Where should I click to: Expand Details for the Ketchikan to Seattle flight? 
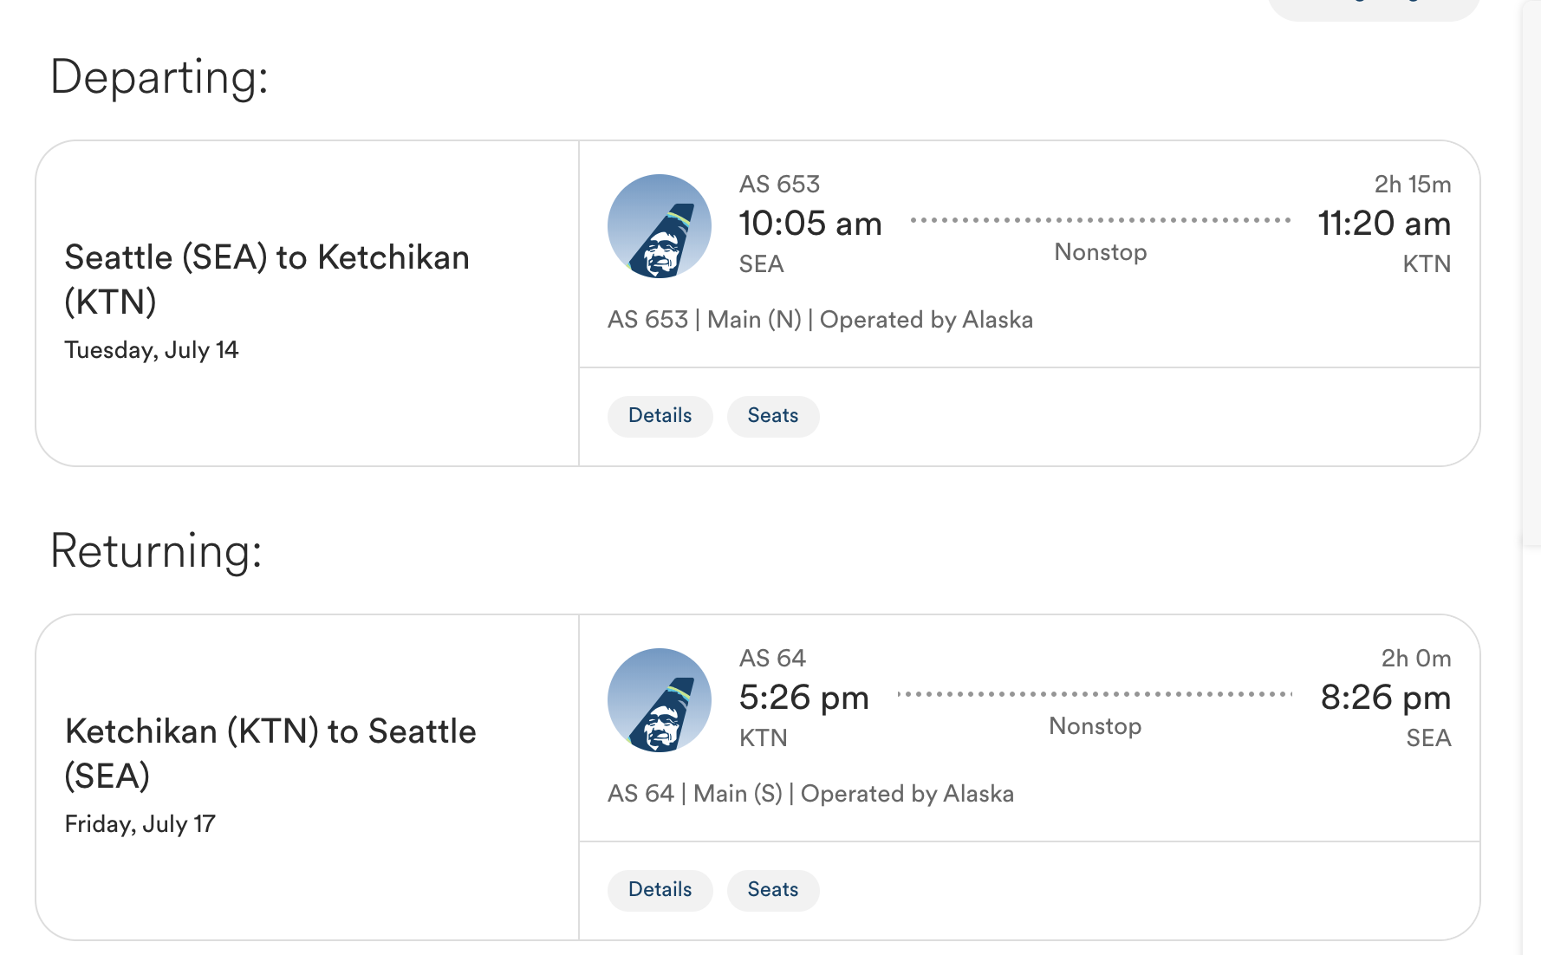tap(660, 890)
